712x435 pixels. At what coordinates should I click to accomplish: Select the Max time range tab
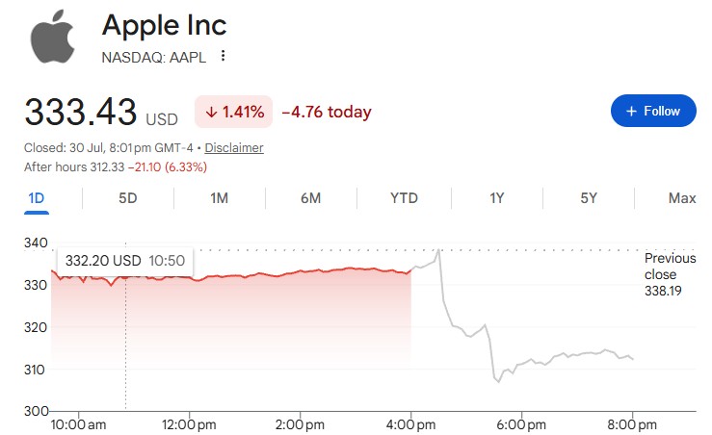point(681,198)
